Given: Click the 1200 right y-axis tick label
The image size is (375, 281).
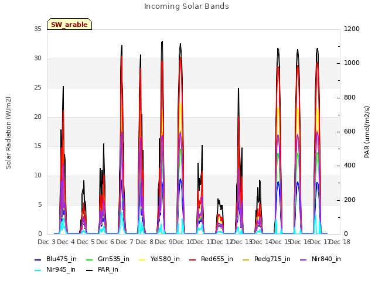Looking at the screenshot, I should (x=352, y=29).
